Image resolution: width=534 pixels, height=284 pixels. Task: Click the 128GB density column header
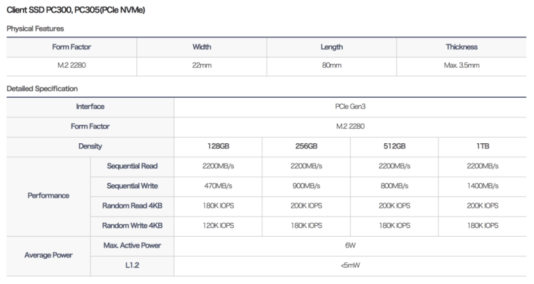pos(219,146)
